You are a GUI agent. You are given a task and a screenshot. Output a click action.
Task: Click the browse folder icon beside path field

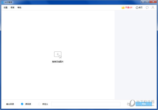[x=128, y=104]
